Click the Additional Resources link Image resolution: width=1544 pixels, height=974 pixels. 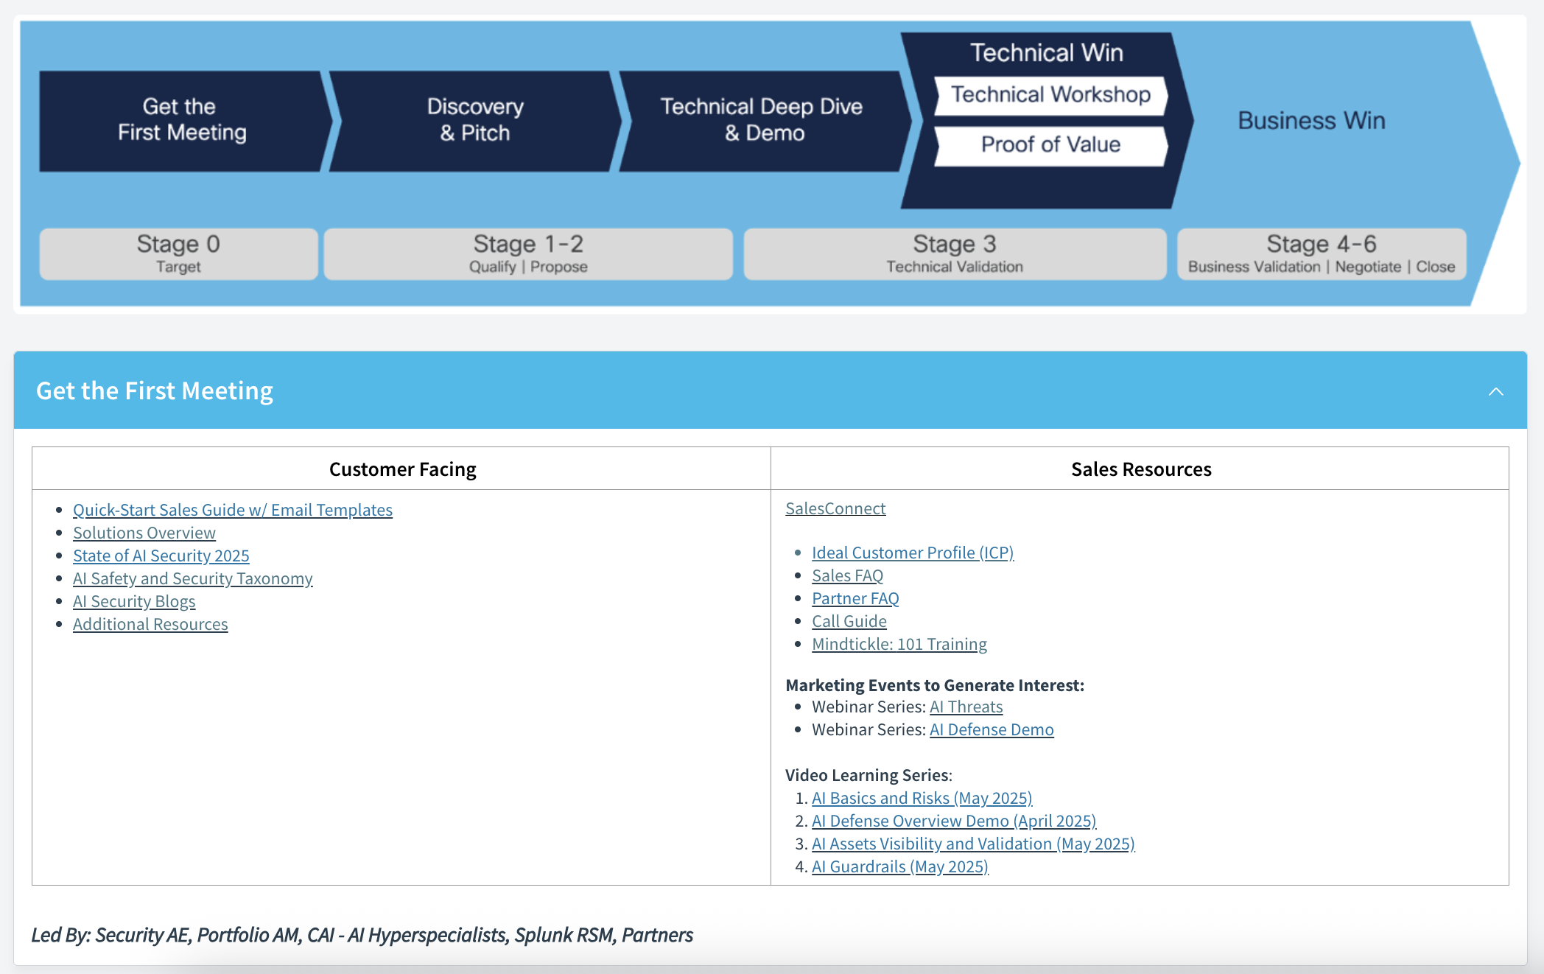[150, 624]
